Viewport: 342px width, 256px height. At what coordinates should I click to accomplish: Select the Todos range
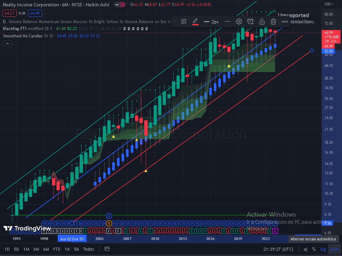click(x=89, y=249)
